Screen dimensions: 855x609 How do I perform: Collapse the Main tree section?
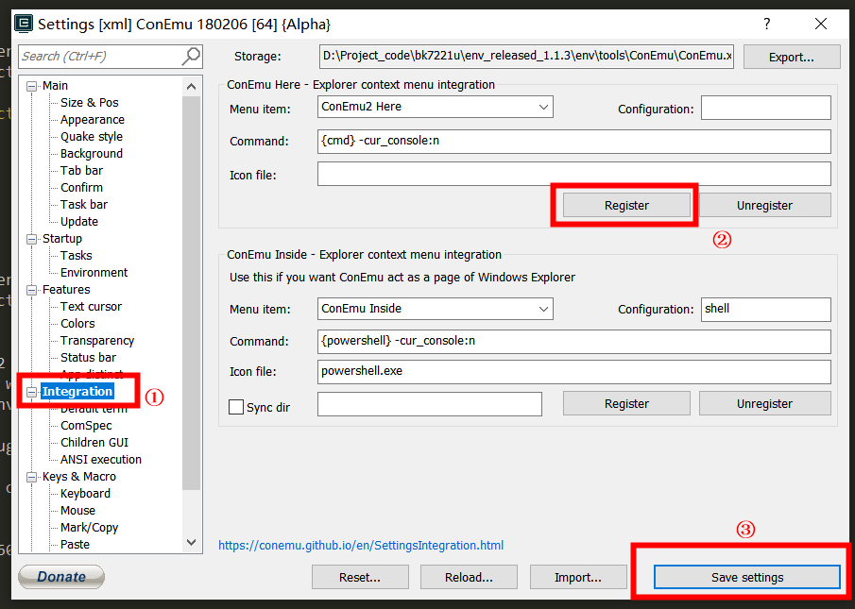[33, 86]
